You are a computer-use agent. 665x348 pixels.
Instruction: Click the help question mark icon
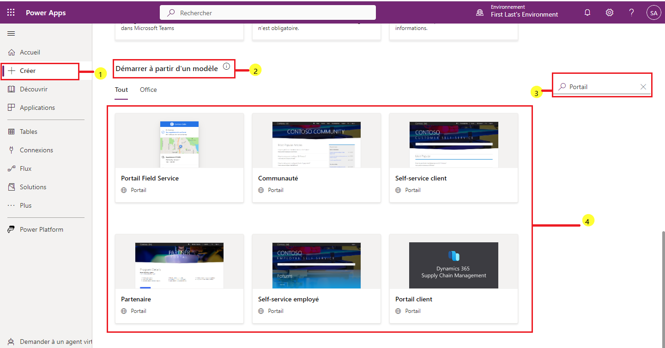coord(632,13)
